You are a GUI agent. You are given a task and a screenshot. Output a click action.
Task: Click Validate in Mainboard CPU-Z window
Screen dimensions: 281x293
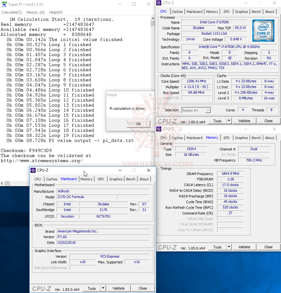point(118,288)
